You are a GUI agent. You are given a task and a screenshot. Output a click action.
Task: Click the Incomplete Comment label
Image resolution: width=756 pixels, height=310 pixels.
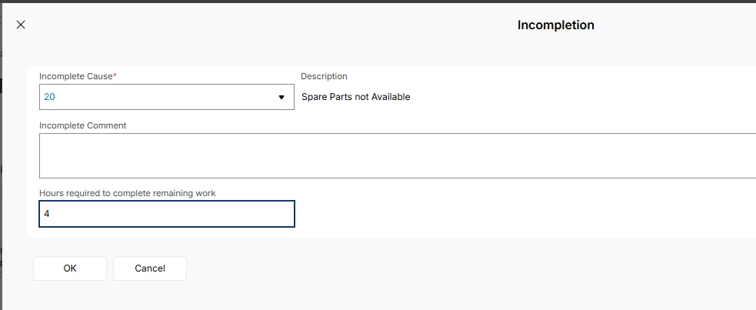point(82,125)
